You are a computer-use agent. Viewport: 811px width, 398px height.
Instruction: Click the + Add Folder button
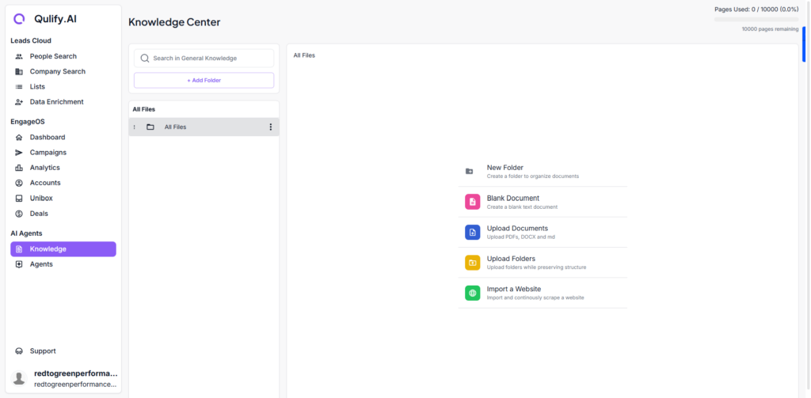tap(204, 81)
